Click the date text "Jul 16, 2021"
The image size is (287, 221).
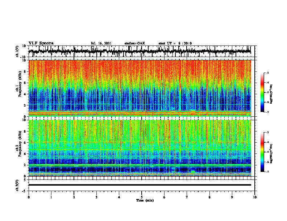[101, 43]
